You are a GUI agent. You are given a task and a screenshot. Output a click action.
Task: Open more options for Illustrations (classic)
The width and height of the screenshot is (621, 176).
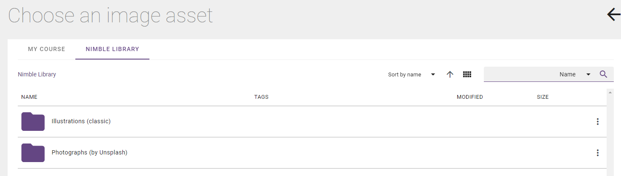click(x=598, y=122)
